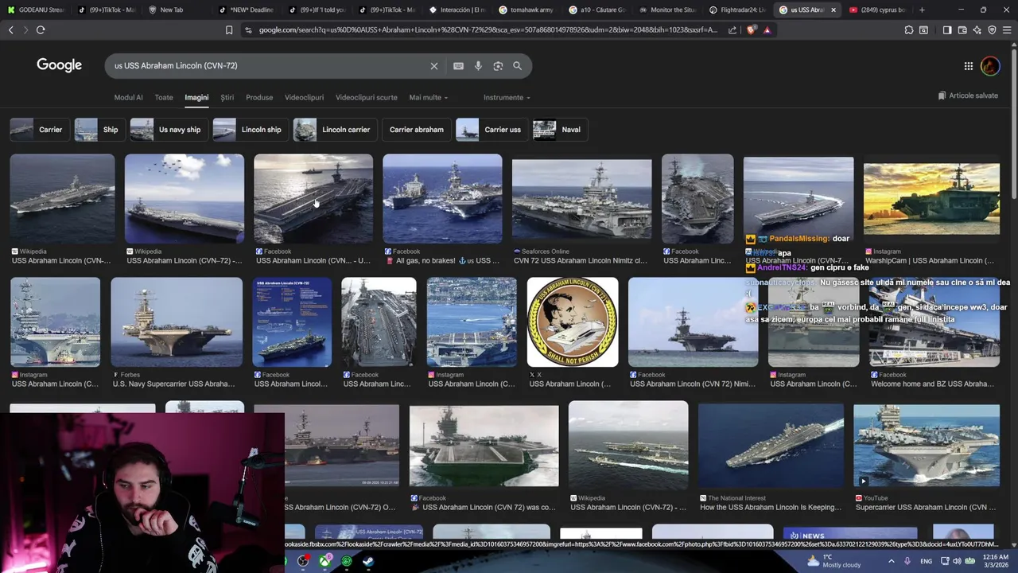Open the Produse tab
This screenshot has width=1018, height=573.
(259, 98)
